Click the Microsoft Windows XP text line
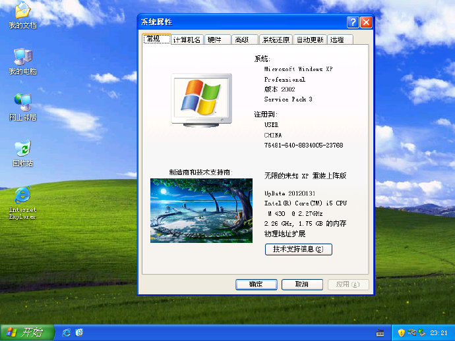The height and width of the screenshot is (341, 455). point(298,69)
